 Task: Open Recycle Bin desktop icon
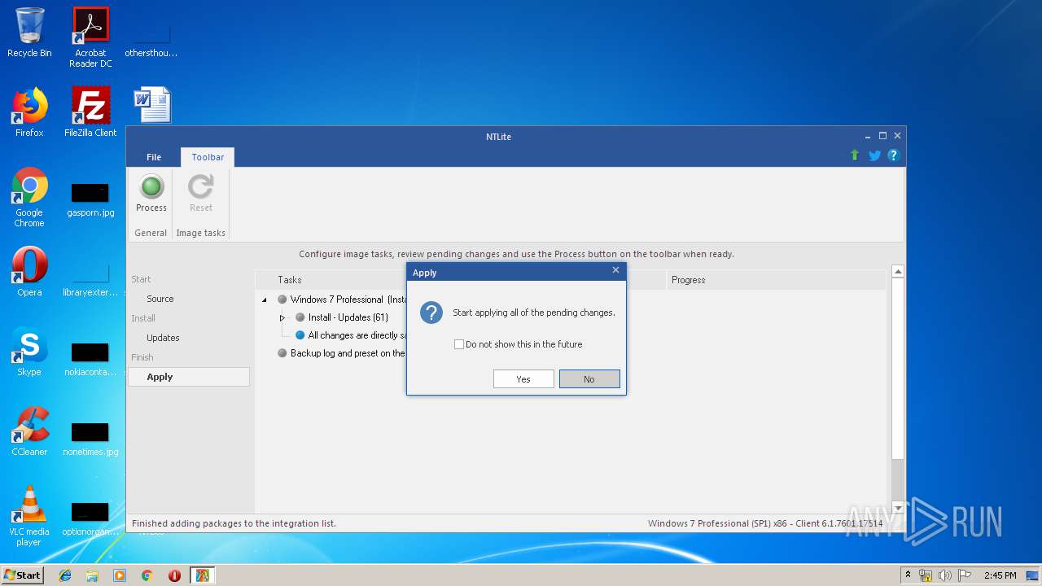point(29,33)
